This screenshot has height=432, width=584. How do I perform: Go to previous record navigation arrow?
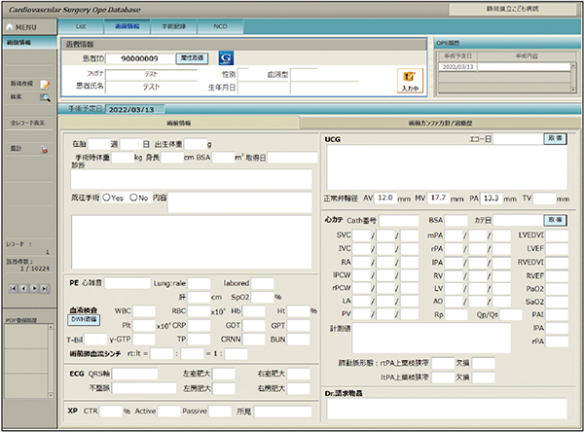pyautogui.click(x=23, y=289)
